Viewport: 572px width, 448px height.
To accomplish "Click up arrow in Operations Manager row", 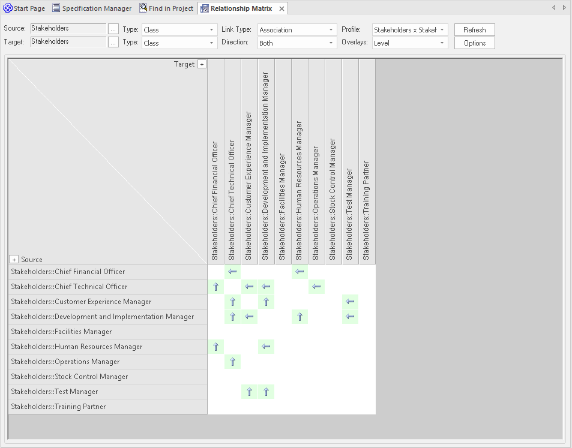I will click(233, 362).
